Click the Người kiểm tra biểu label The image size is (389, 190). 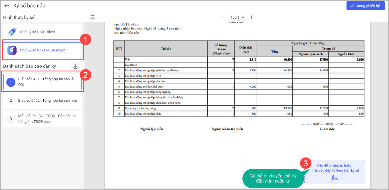227,129
